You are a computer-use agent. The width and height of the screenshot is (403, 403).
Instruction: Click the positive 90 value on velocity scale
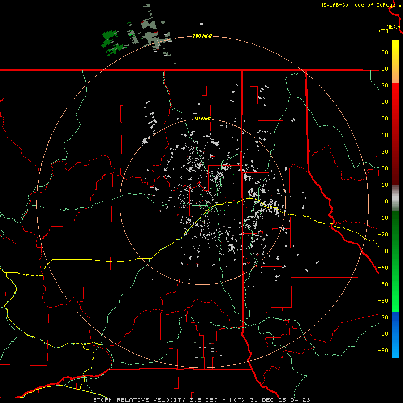point(385,52)
